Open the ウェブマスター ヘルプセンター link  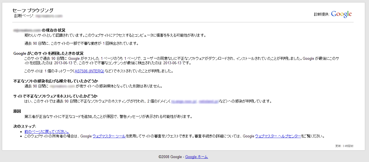278,136
